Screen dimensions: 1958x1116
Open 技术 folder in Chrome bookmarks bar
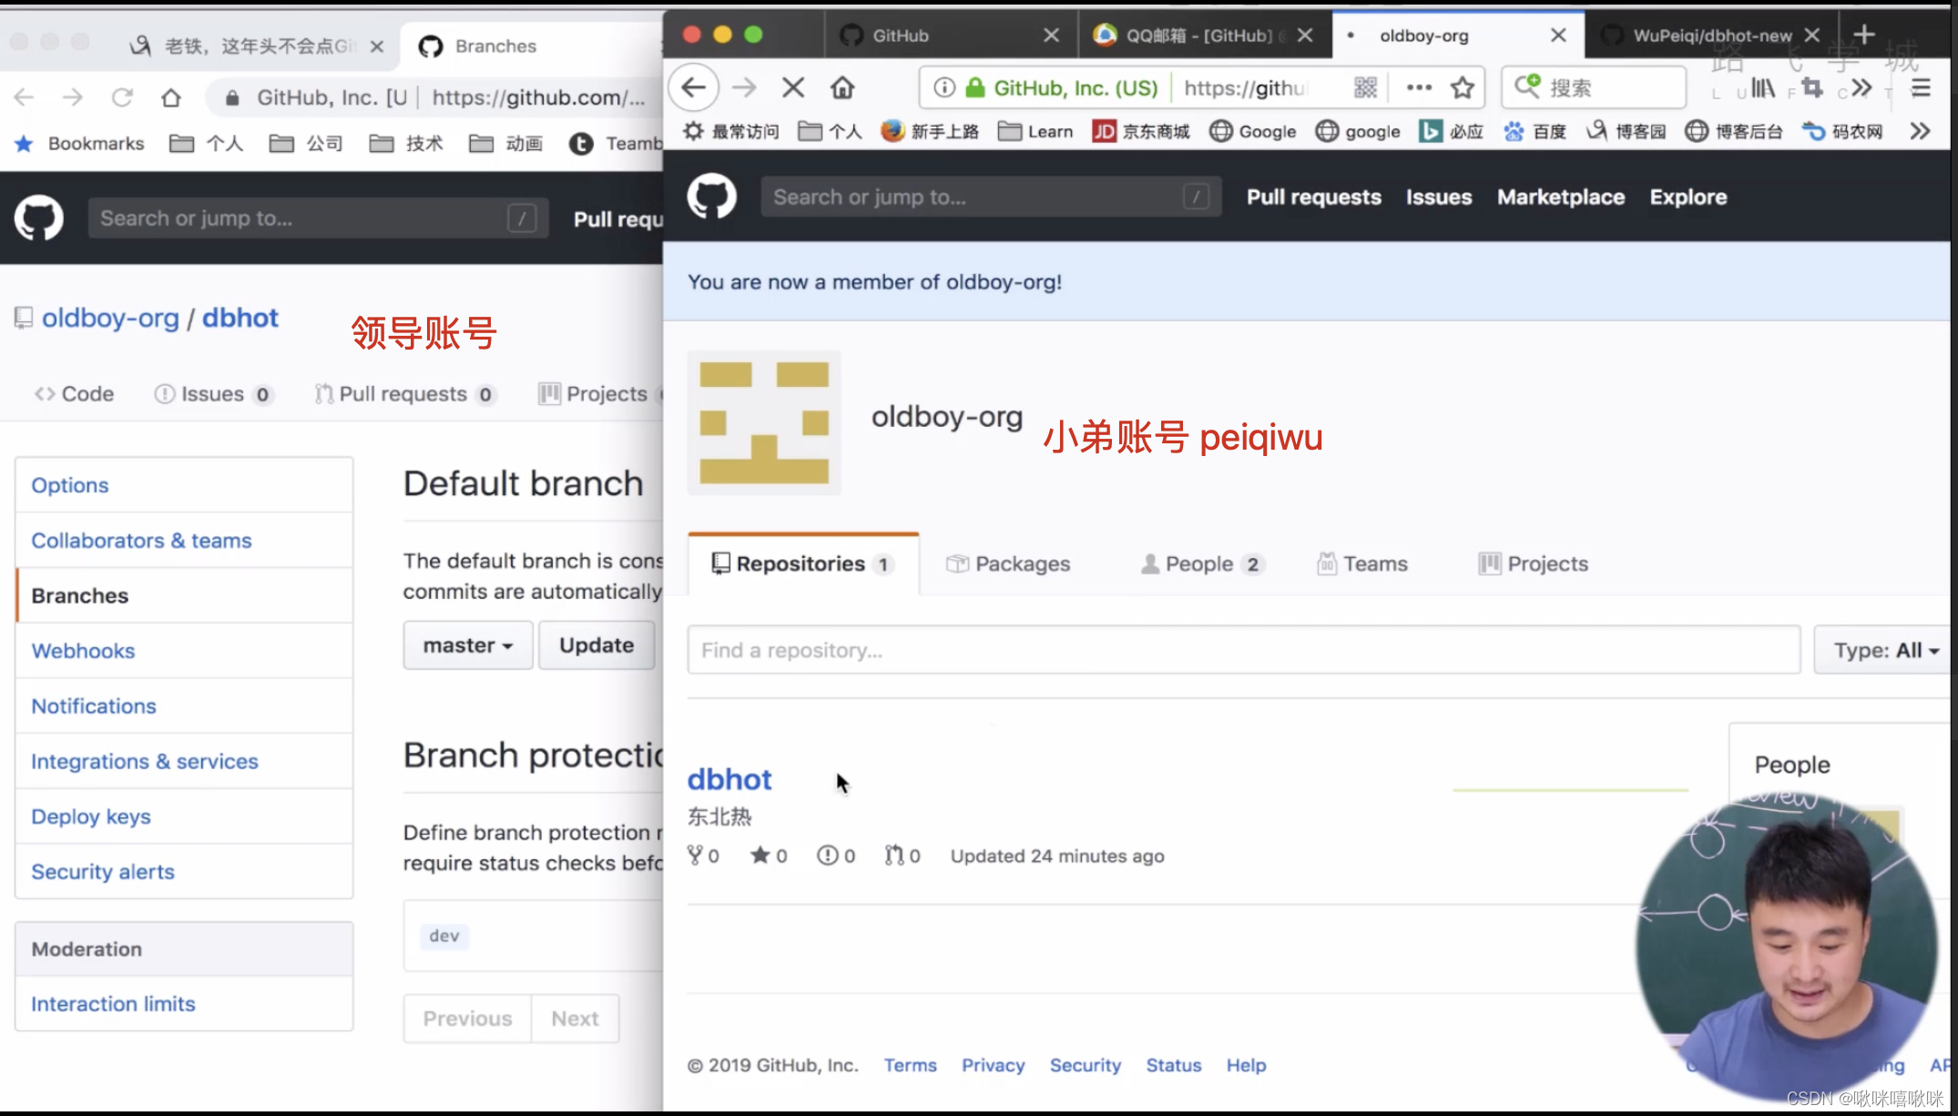click(406, 144)
